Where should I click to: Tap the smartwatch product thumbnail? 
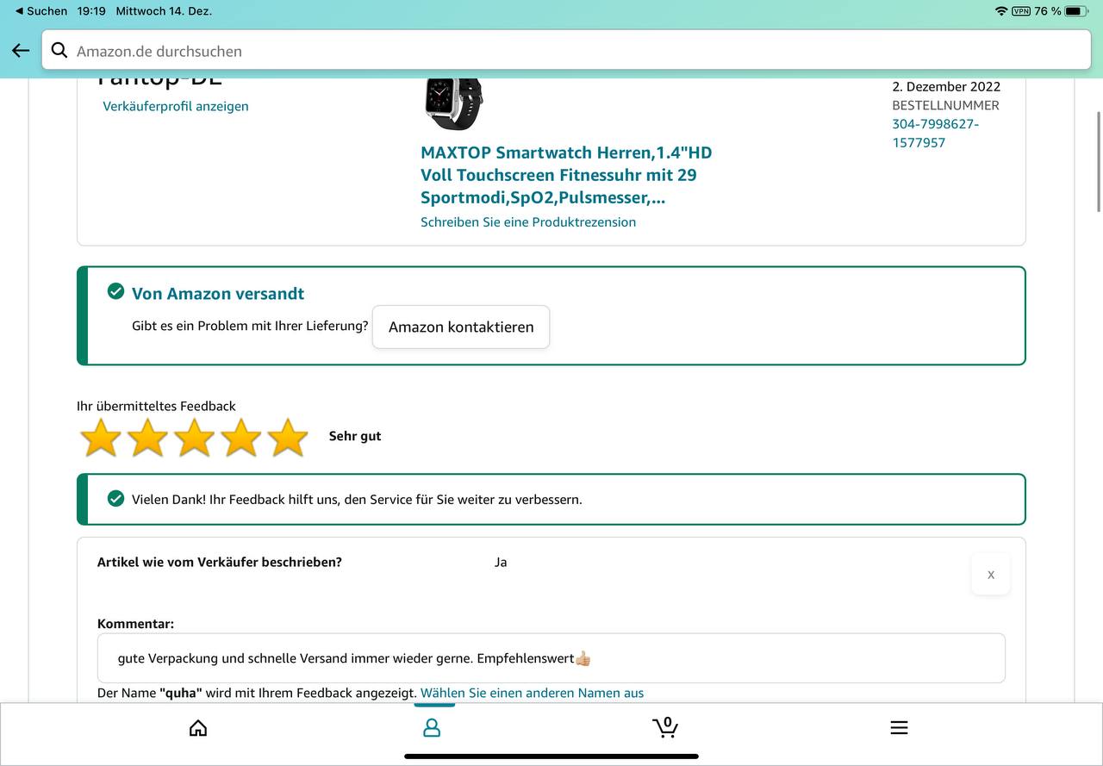tap(453, 103)
